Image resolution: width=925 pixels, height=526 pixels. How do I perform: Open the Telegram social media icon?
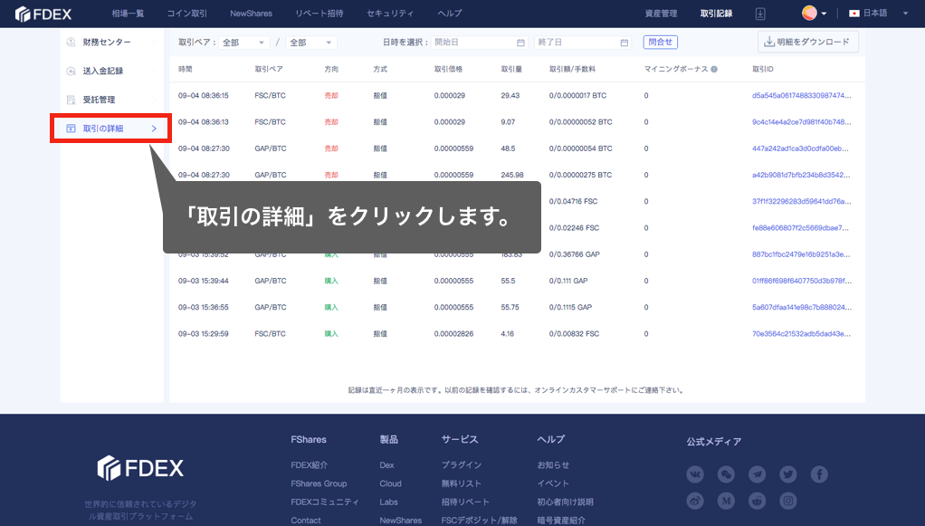coord(757,474)
